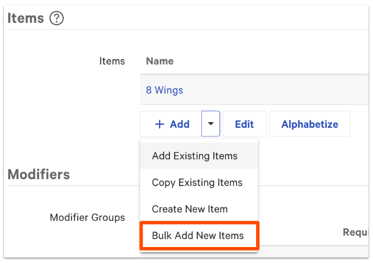This screenshot has width=373, height=263.
Task: Click the plus icon on the Add button
Action: pyautogui.click(x=160, y=124)
